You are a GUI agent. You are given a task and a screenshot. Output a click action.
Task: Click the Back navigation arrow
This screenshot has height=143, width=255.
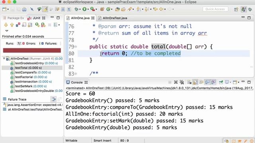[x=161, y=9]
